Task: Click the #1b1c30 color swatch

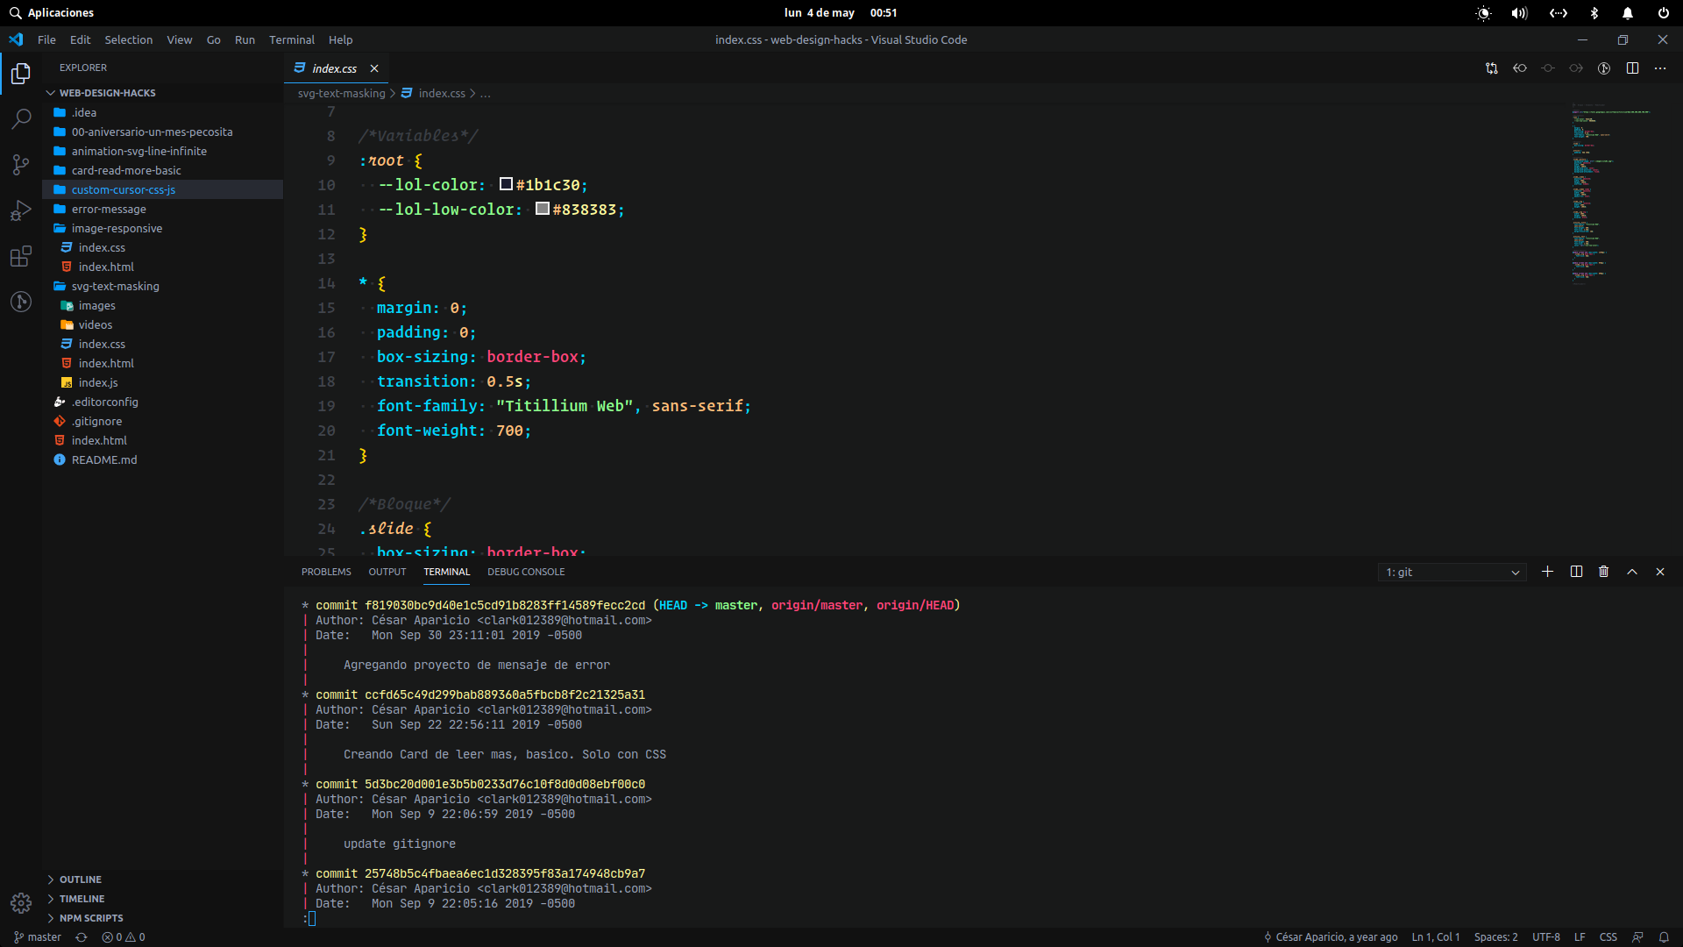Action: (506, 184)
